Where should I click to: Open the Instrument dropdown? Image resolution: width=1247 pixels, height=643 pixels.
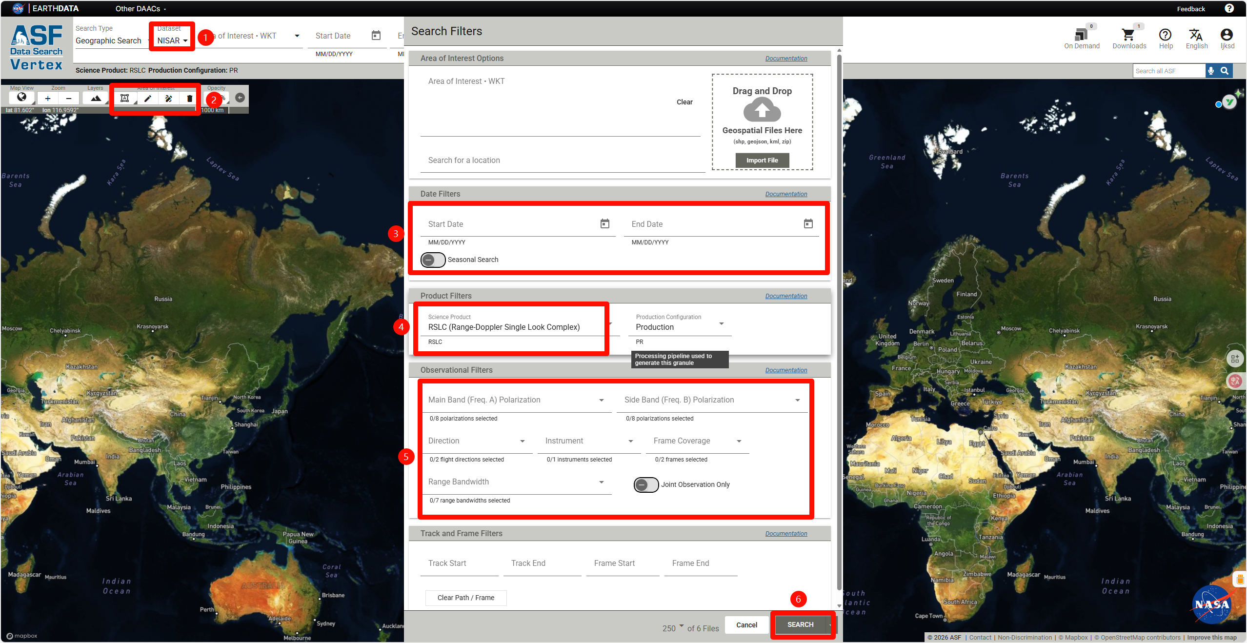[589, 441]
